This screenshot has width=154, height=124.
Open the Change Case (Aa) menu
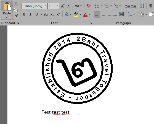click(x=78, y=6)
